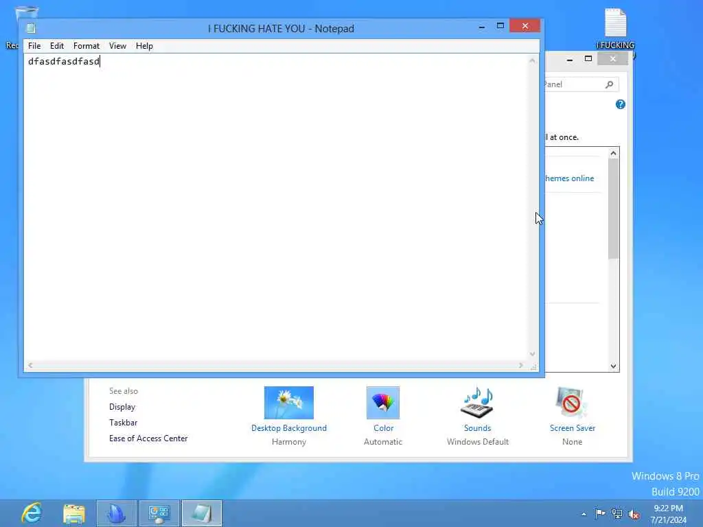The height and width of the screenshot is (527, 703).
Task: Minimize the Notepad window
Action: pos(482,27)
